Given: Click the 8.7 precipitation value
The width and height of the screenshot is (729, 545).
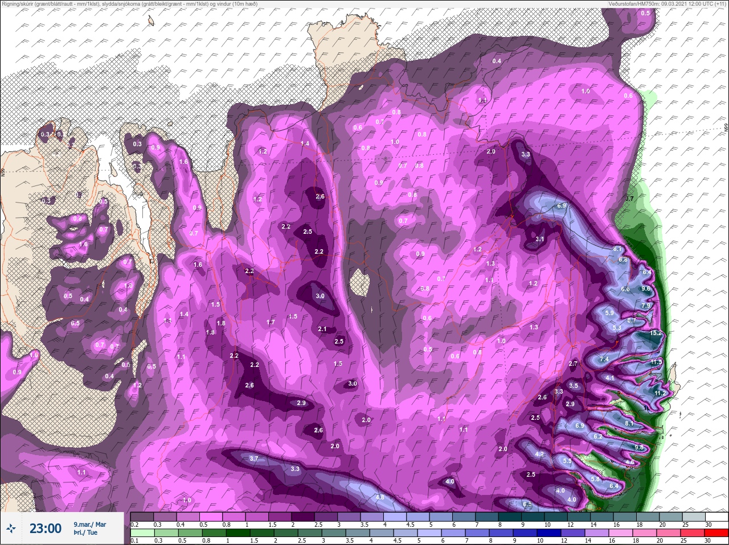Looking at the screenshot, I should coord(631,321).
